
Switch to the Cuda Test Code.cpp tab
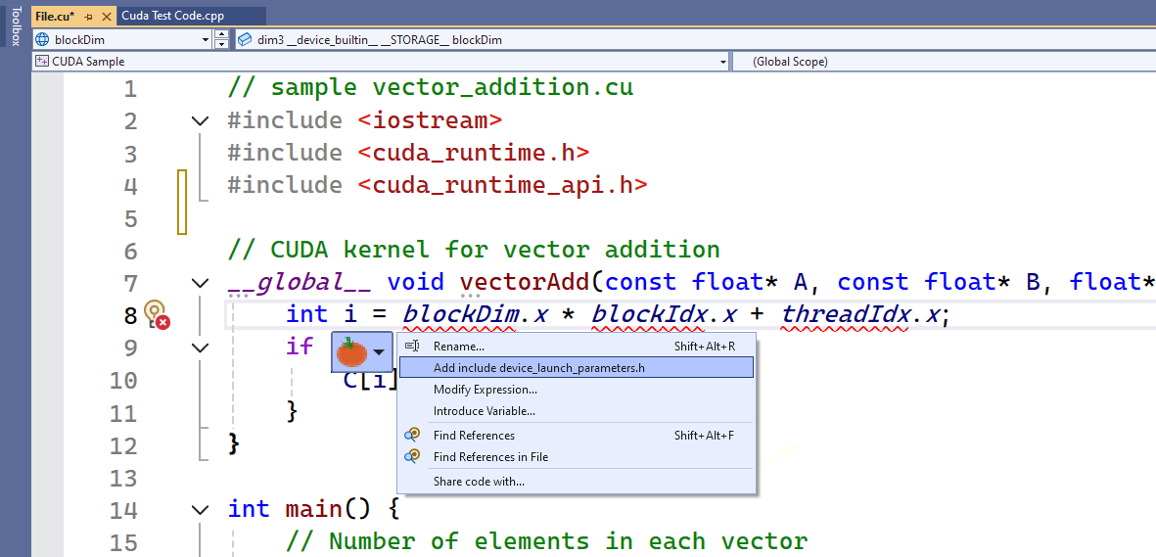pyautogui.click(x=172, y=16)
